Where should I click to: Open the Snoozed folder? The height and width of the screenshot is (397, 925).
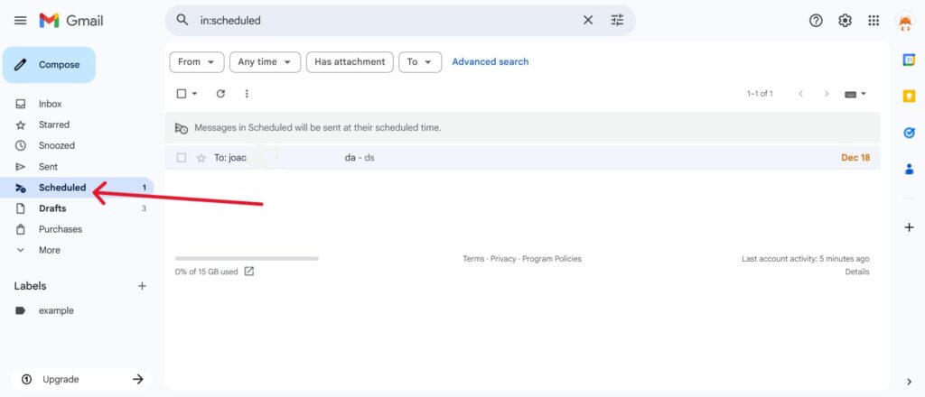coord(77,145)
